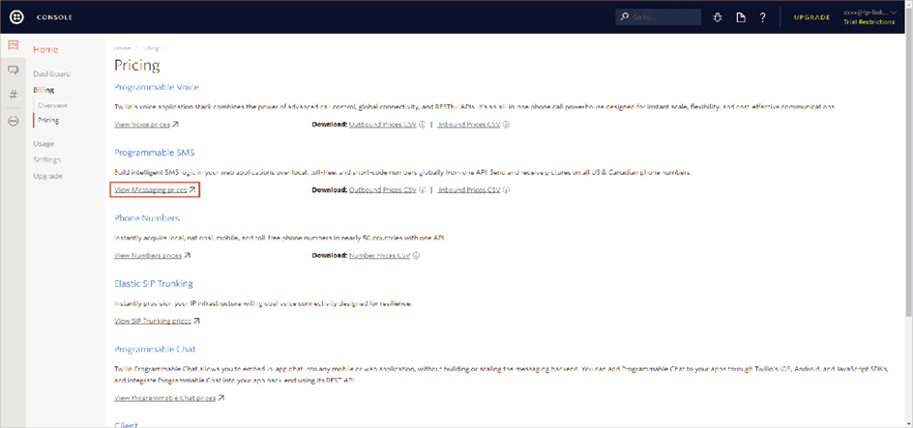Open the View SIP Trunking prices link
The width and height of the screenshot is (913, 428).
tap(153, 321)
